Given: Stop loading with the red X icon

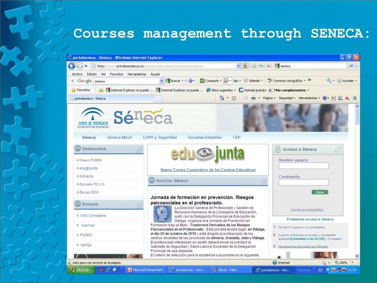Looking at the screenshot, I should click(x=269, y=66).
